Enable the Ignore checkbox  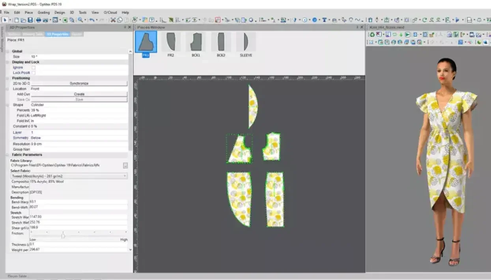tap(34, 68)
